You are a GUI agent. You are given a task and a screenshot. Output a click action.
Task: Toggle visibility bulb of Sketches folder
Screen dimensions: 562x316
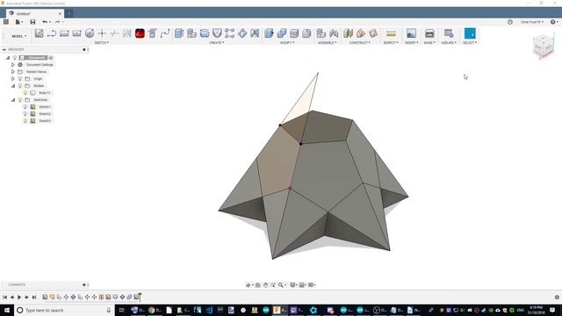click(20, 100)
